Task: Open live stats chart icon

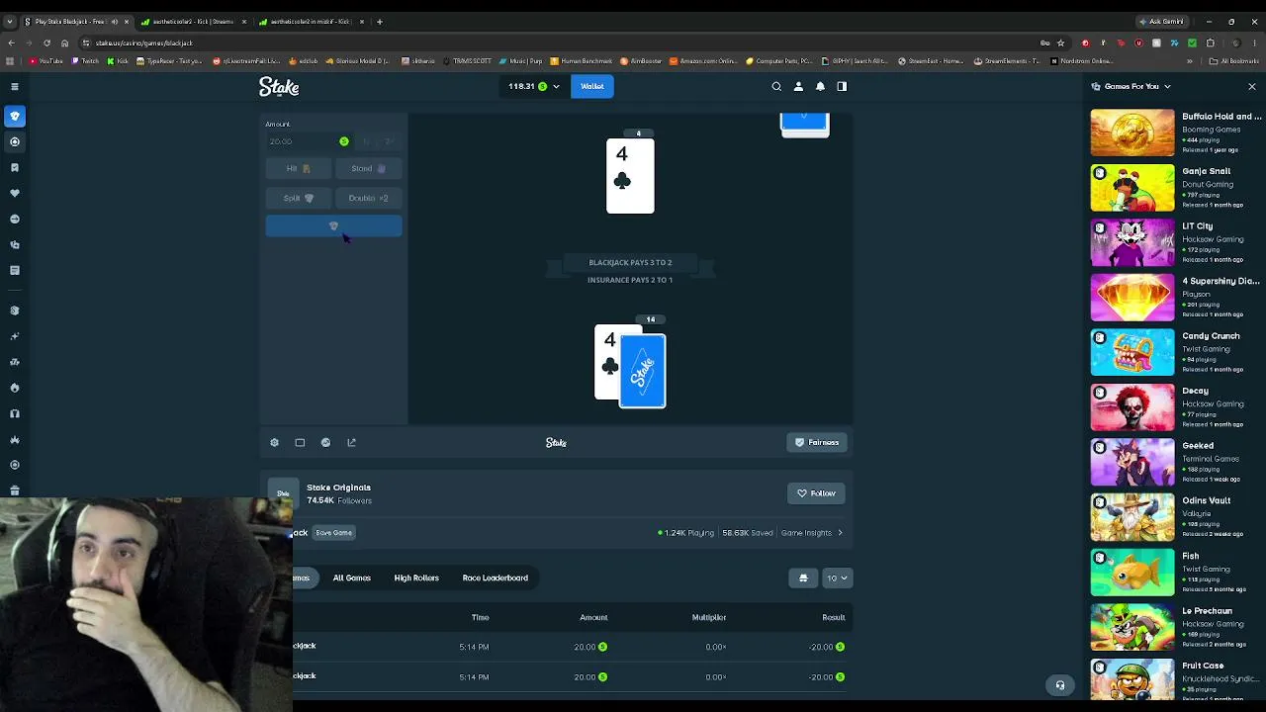Action: 325,443
